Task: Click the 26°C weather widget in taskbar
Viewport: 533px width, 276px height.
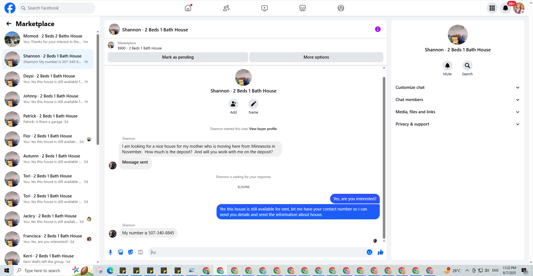Action: pyautogui.click(x=452, y=270)
